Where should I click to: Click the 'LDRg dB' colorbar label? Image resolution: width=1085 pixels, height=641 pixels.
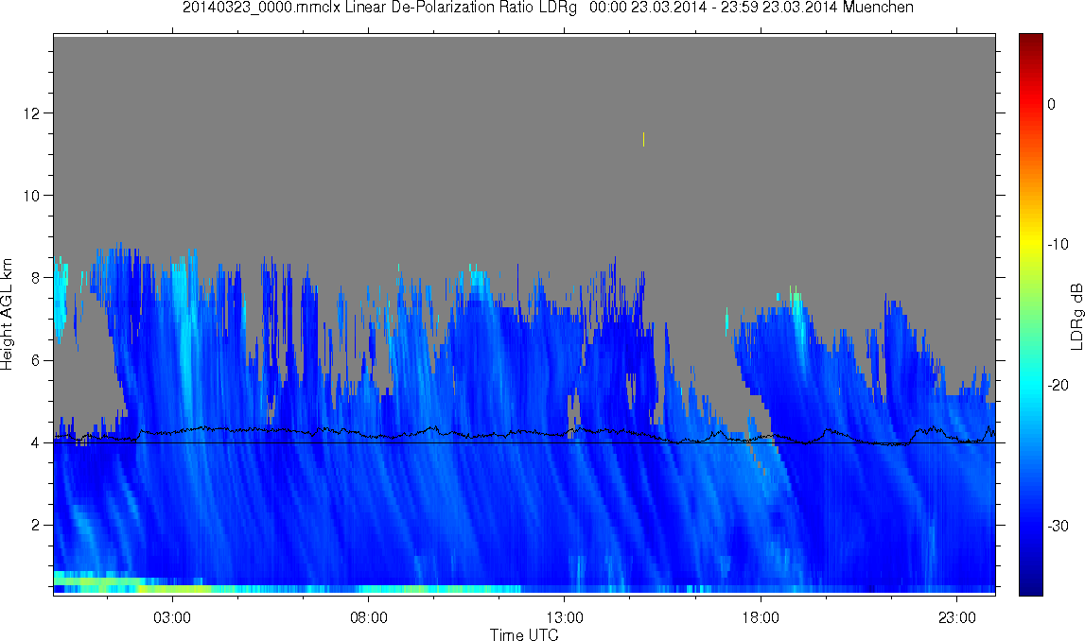tap(1076, 316)
